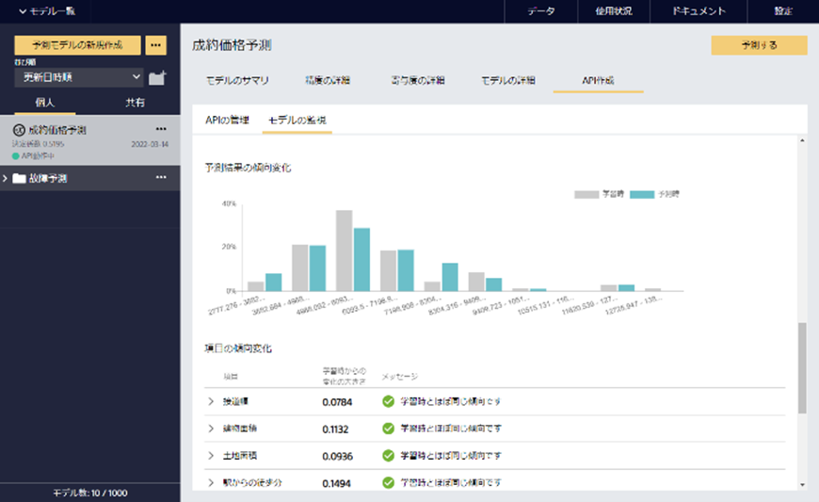Viewport: 819px width, 502px height.
Task: Expand the 土地面積 item row
Action: (211, 456)
